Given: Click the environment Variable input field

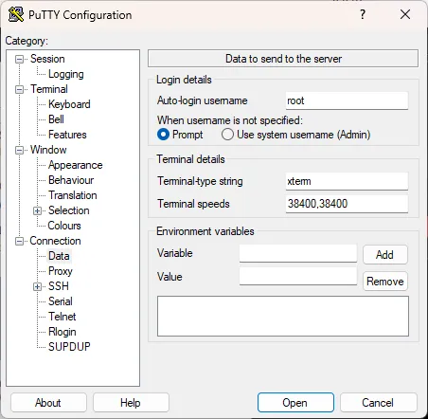Looking at the screenshot, I should point(298,253).
